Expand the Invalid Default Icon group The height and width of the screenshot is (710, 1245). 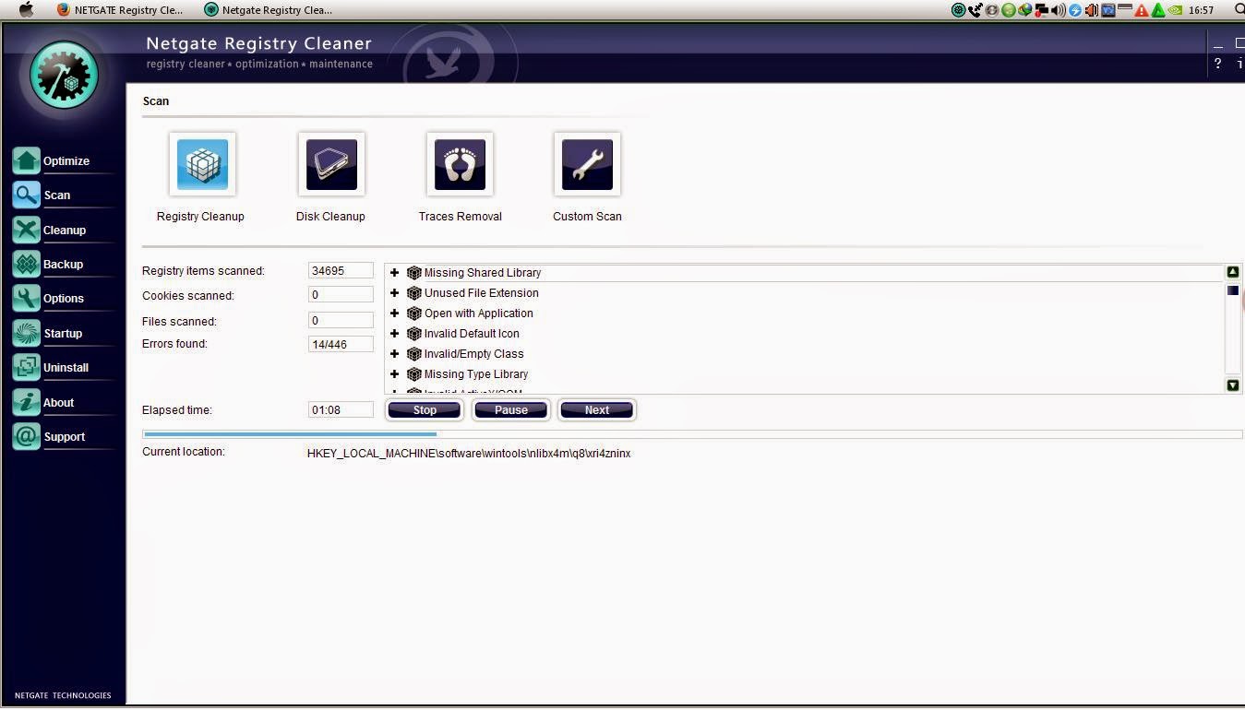(x=395, y=333)
